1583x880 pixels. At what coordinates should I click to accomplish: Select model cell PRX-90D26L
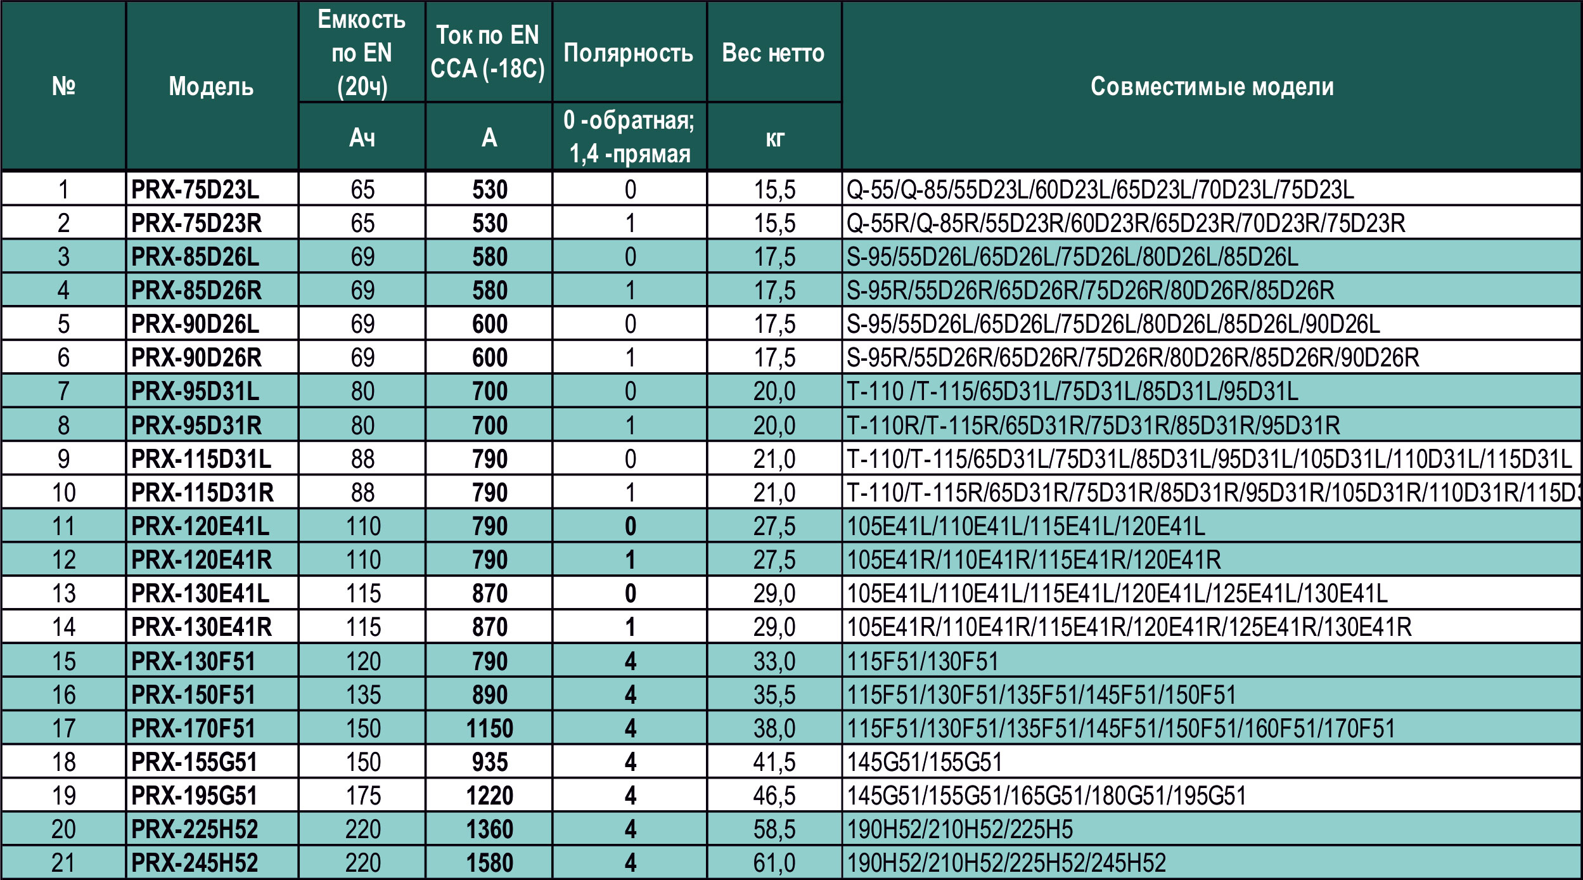pyautogui.click(x=212, y=323)
